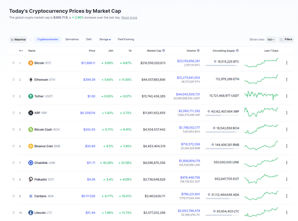Sort table by 7d column header
Image resolution: width=298 pixels, height=221 pixels.
[x=130, y=51]
